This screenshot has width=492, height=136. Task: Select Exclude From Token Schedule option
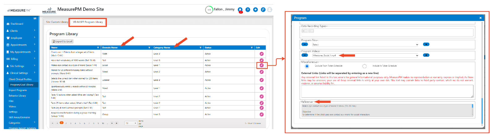coord(307,66)
